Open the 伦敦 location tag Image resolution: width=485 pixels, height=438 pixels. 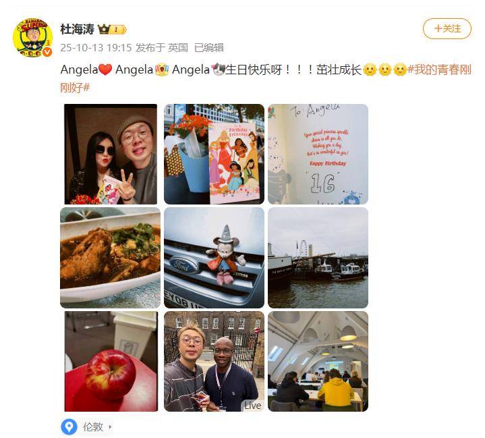93,427
